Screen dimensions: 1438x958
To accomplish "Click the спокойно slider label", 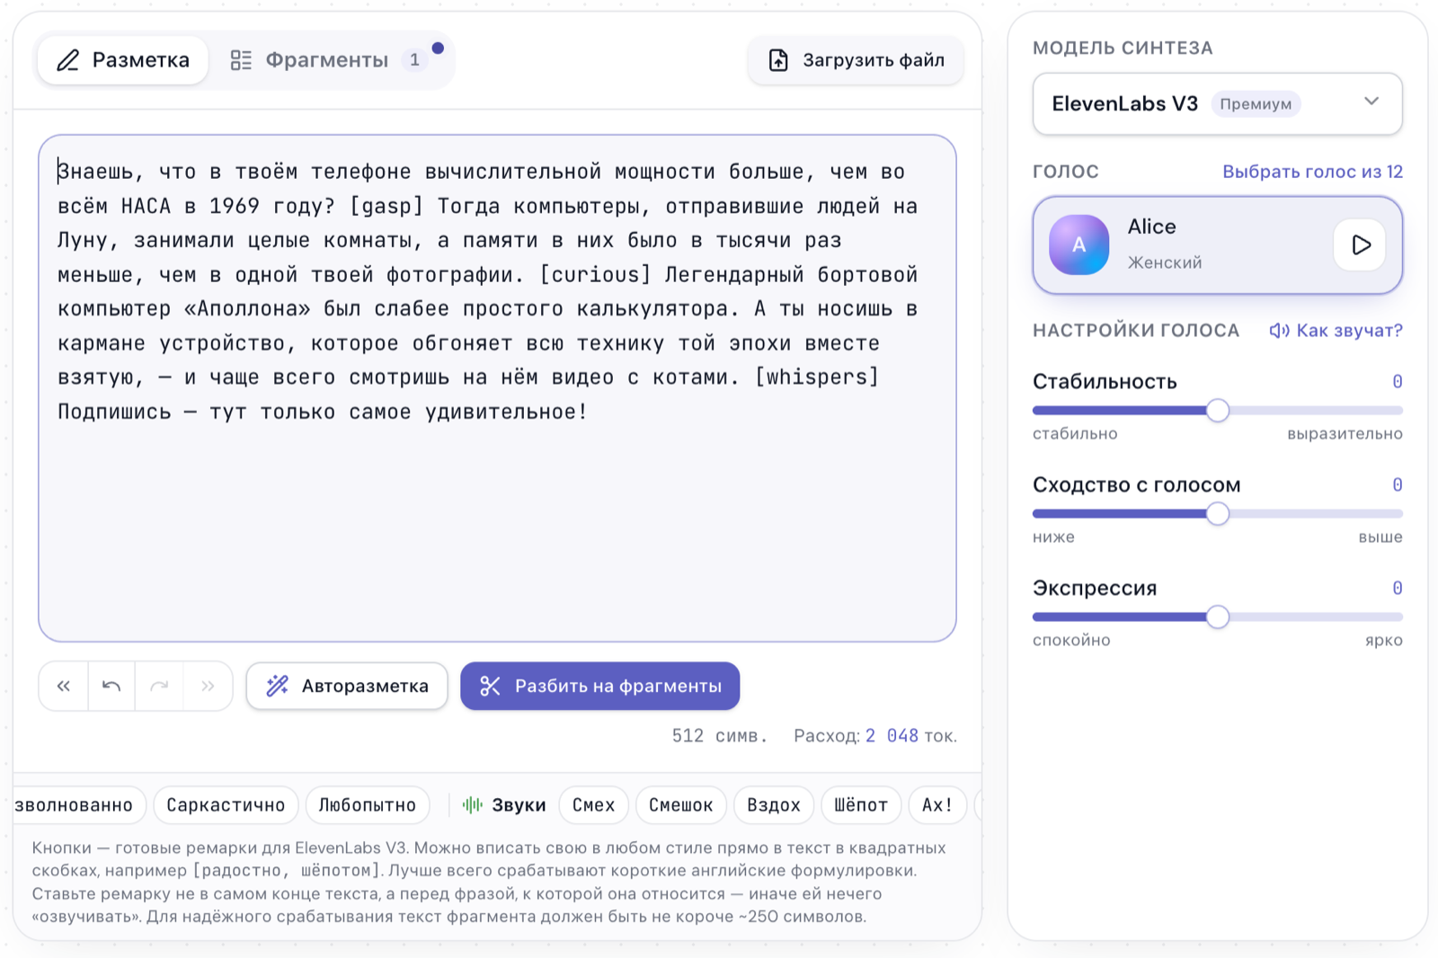I will (x=1071, y=641).
